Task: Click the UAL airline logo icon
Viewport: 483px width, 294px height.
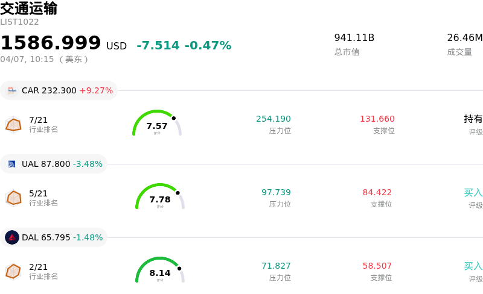Action: tap(12, 164)
